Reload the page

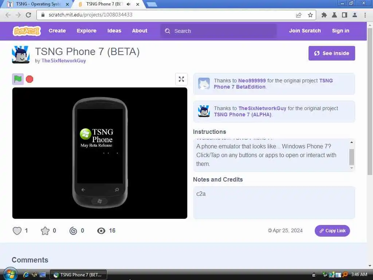pyautogui.click(x=28, y=15)
